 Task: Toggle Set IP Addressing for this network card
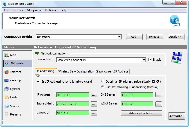coord(38,82)
